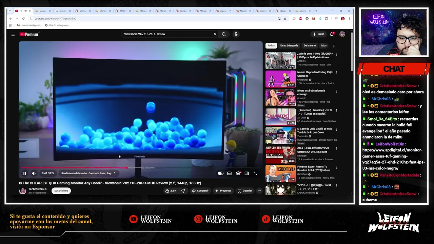Open "¿Vale la pena 1440p" video thumbnail
This screenshot has height=244, width=434.
click(280, 60)
